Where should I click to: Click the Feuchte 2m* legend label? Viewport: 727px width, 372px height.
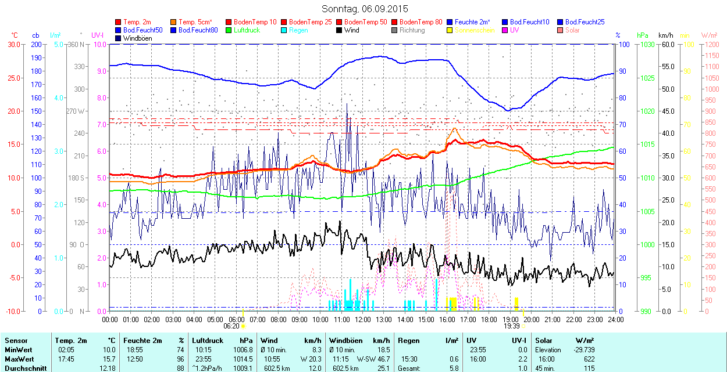[472, 22]
